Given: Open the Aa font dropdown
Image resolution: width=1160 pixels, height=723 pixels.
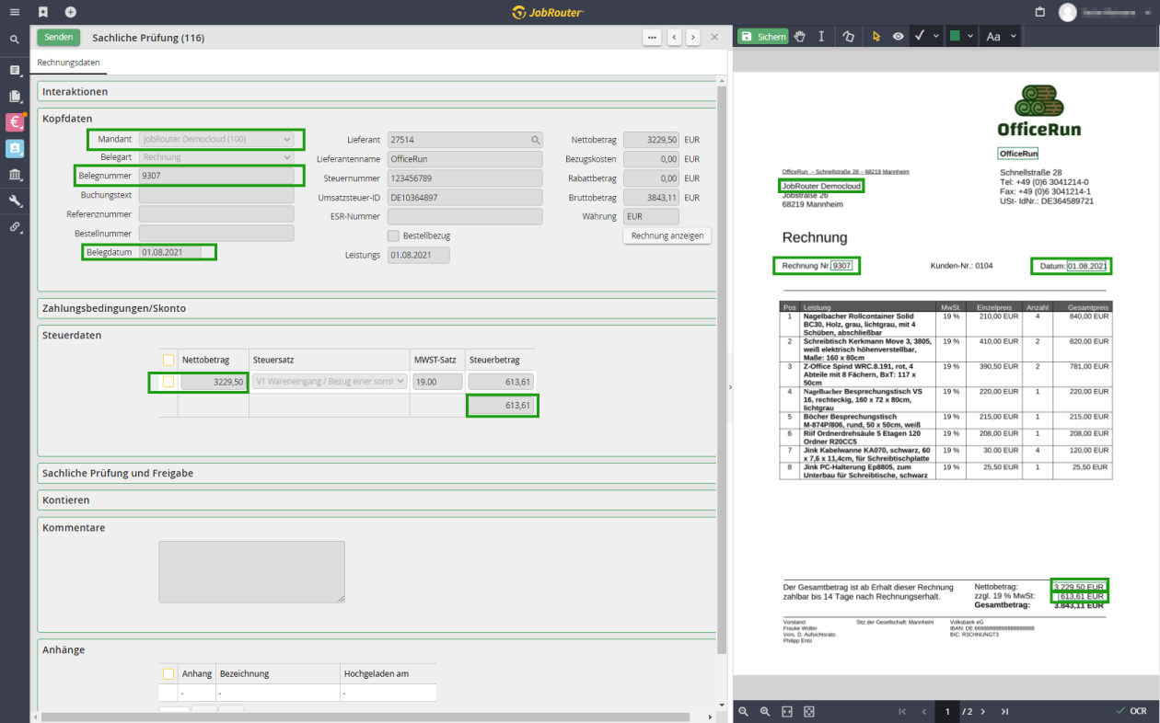Looking at the screenshot, I should [1002, 36].
